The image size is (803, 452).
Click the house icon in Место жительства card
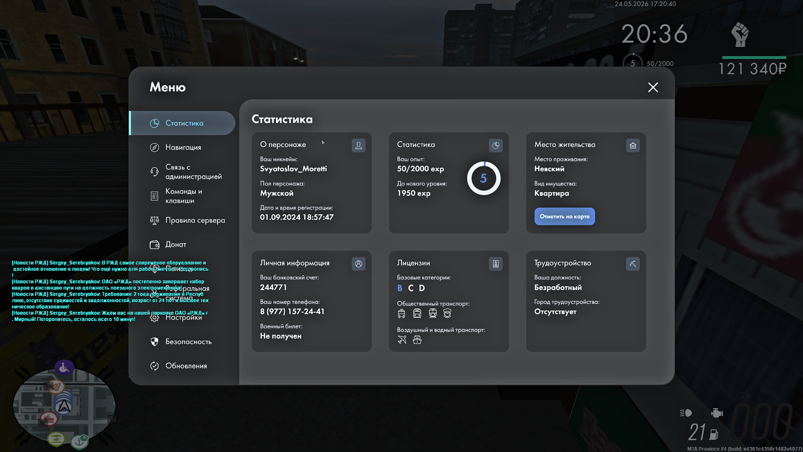point(633,146)
